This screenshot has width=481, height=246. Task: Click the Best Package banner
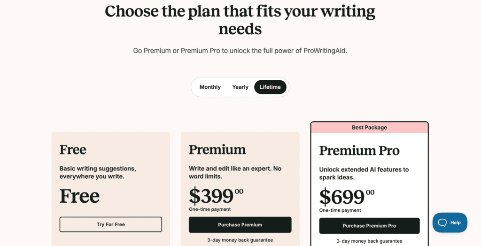pos(369,127)
